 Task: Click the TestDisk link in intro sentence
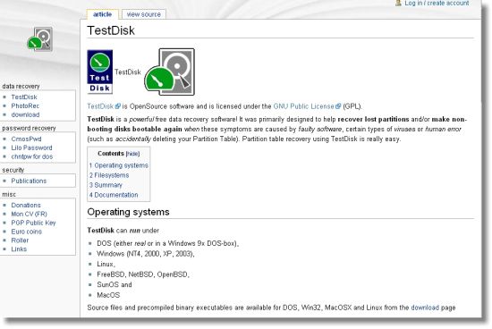coord(100,106)
